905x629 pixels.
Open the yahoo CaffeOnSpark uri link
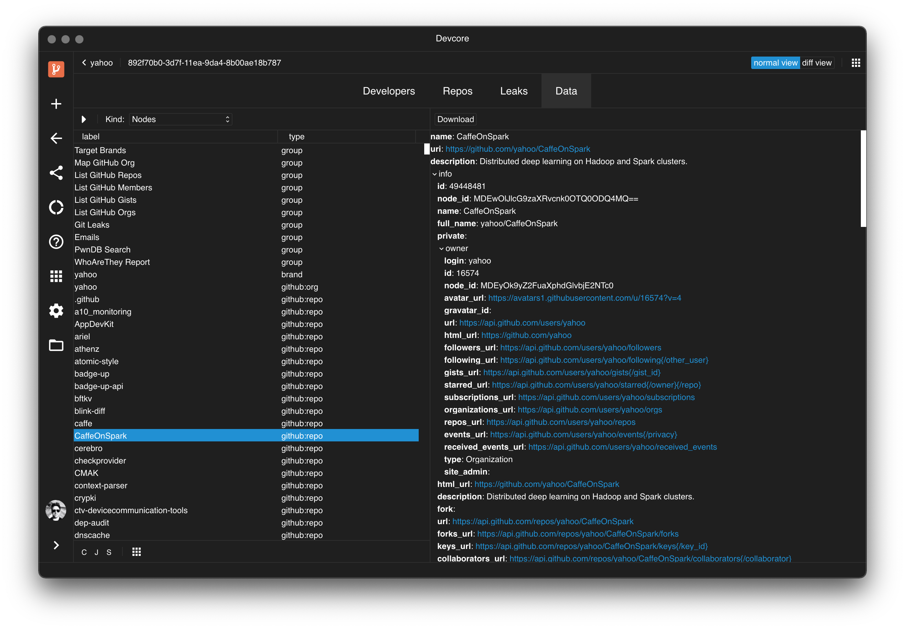[518, 149]
